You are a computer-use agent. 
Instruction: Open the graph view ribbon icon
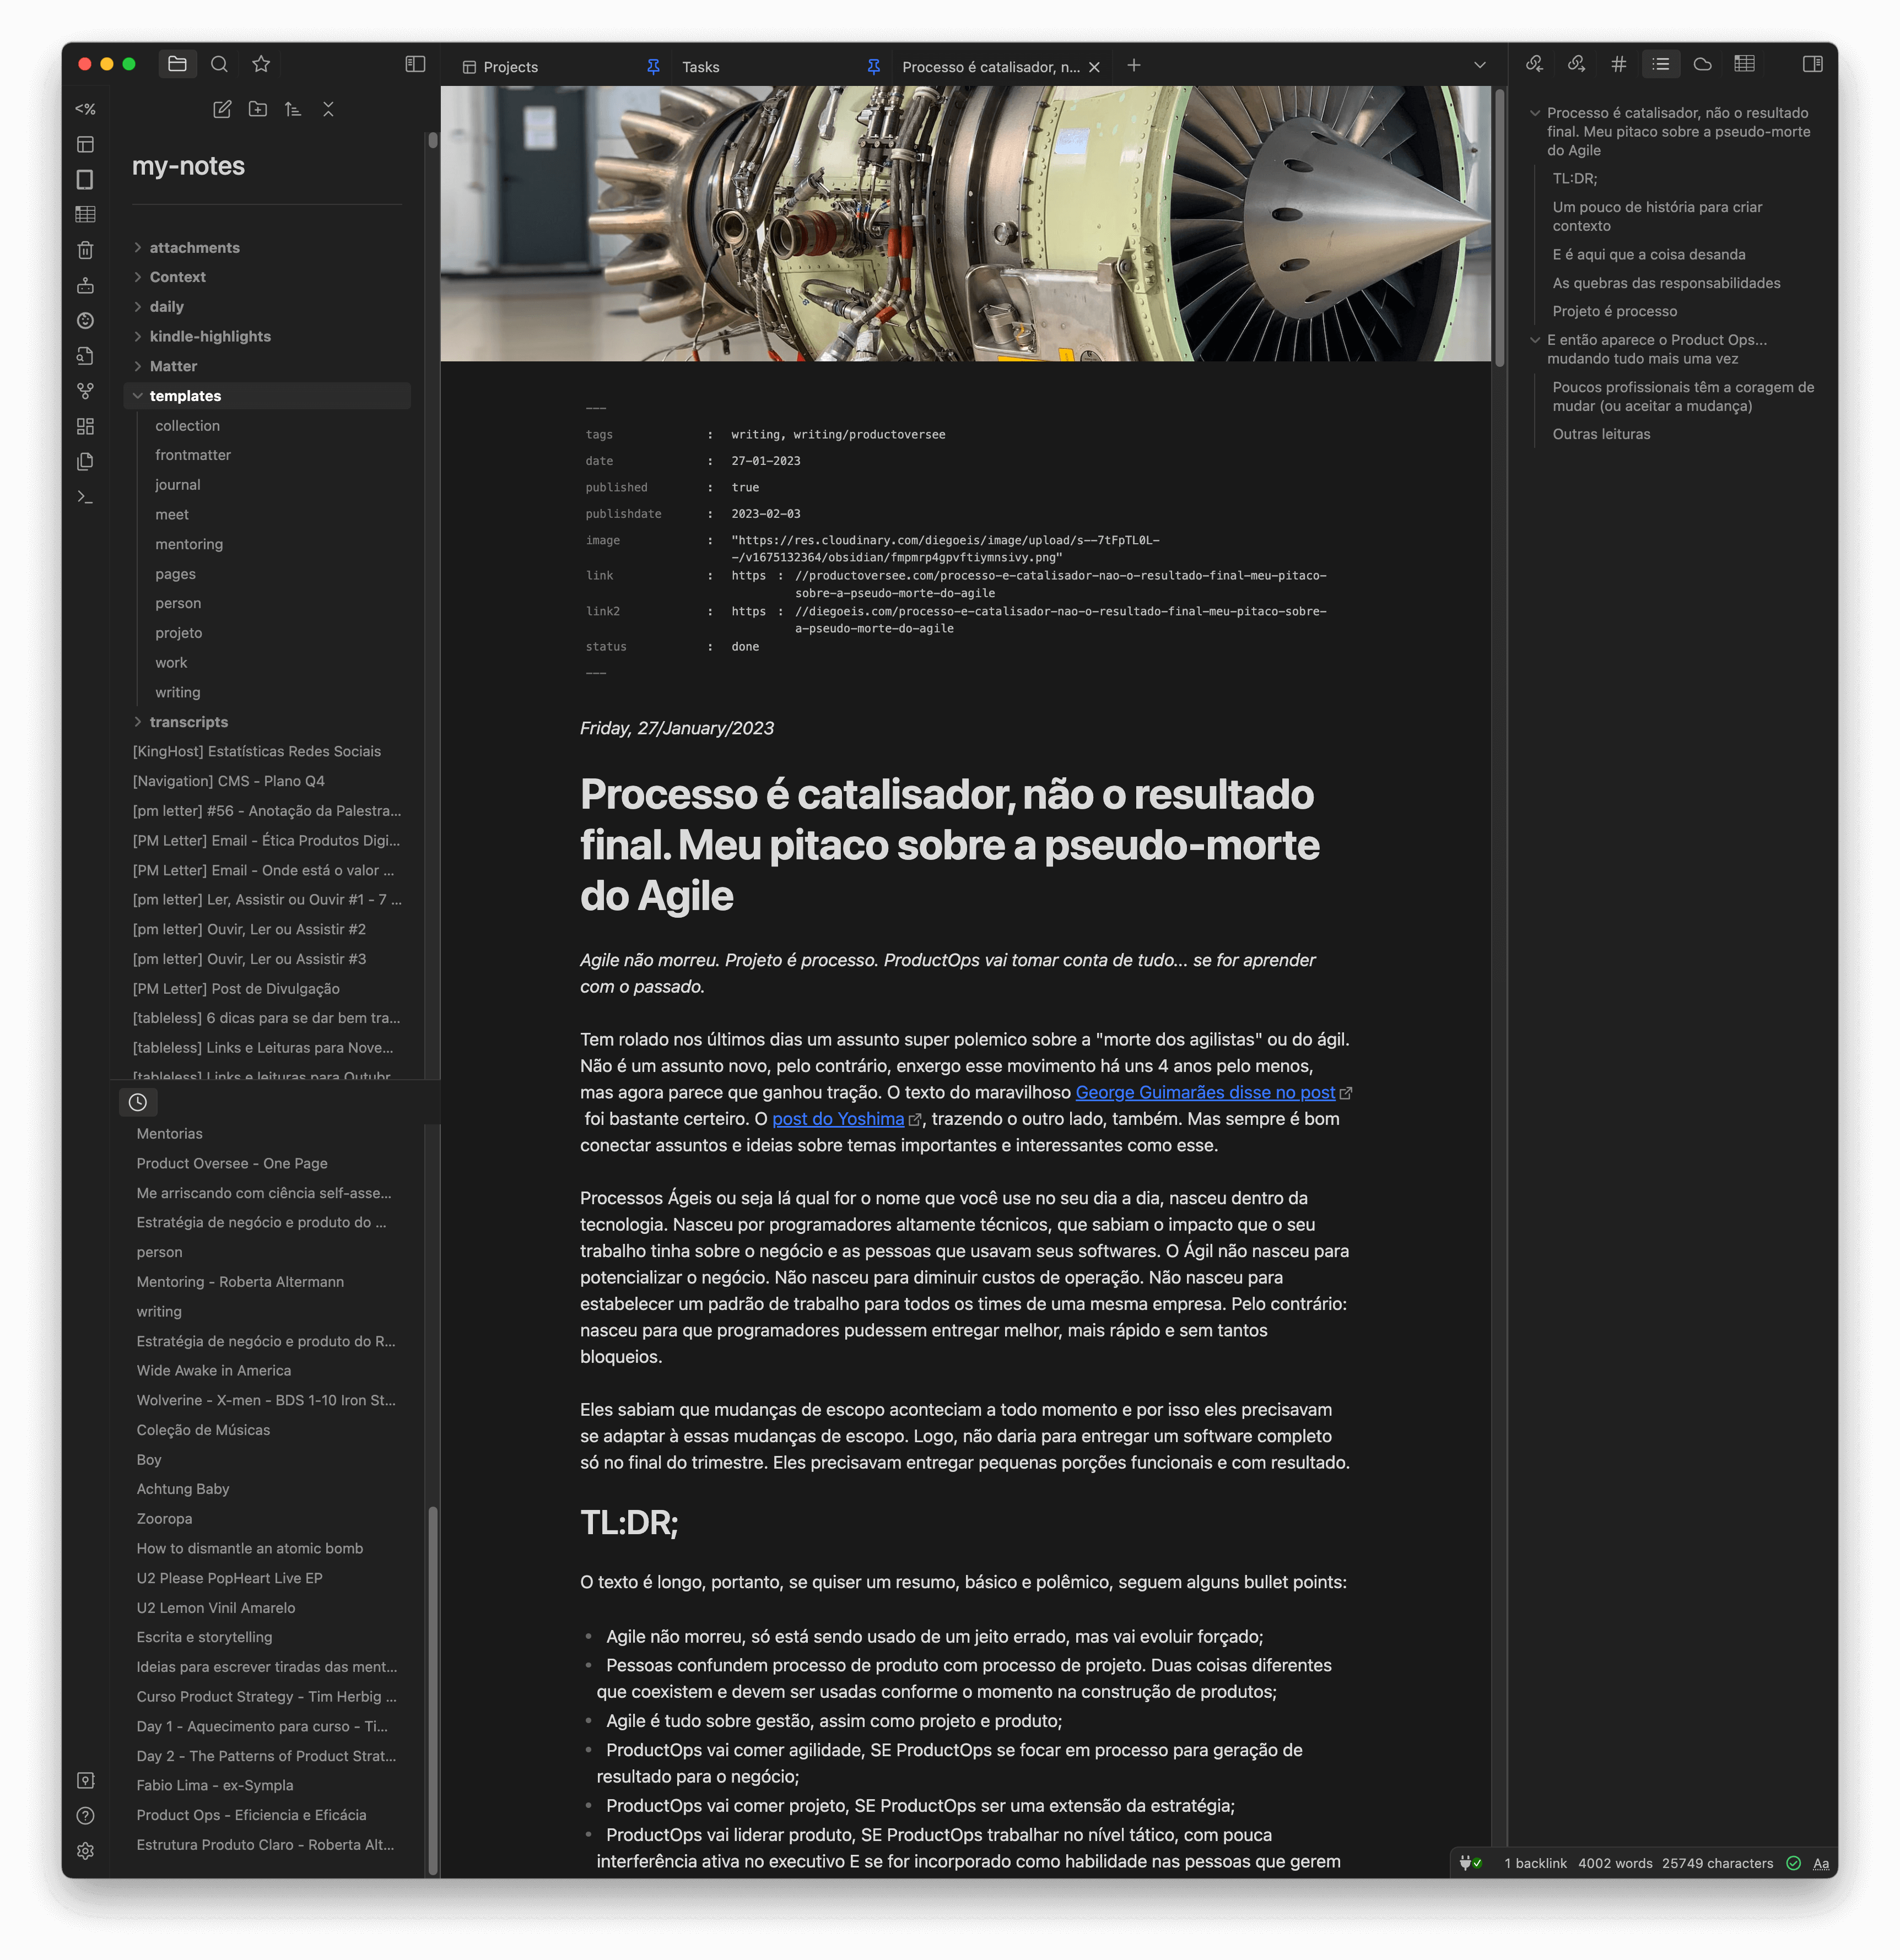85,391
